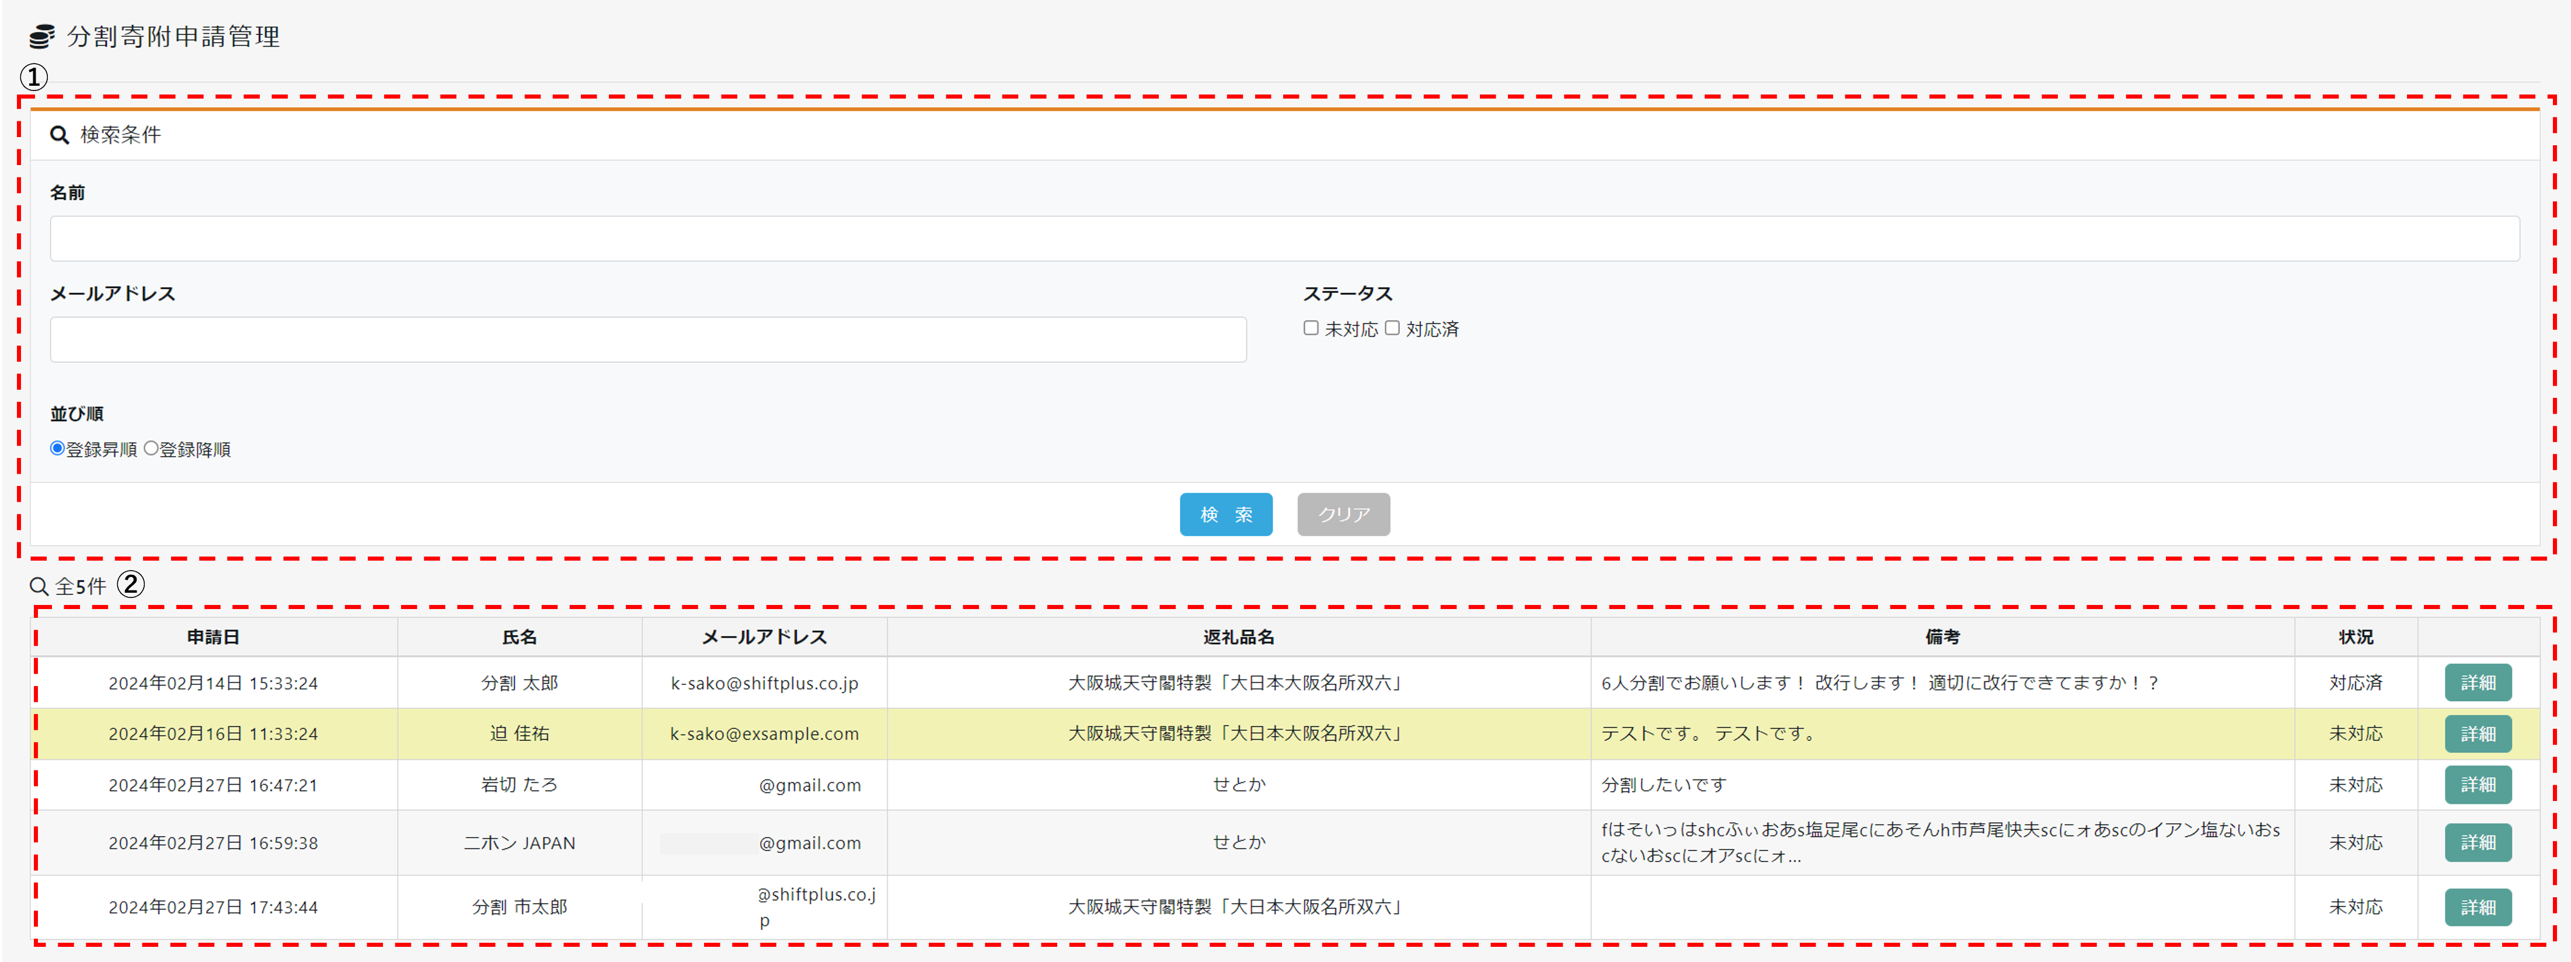The width and height of the screenshot is (2571, 962).
Task: Focus the 名前 text input field
Action: tap(1284, 238)
